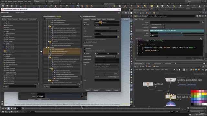Click the add-parameter right arrow

pyautogui.click(x=41, y=52)
